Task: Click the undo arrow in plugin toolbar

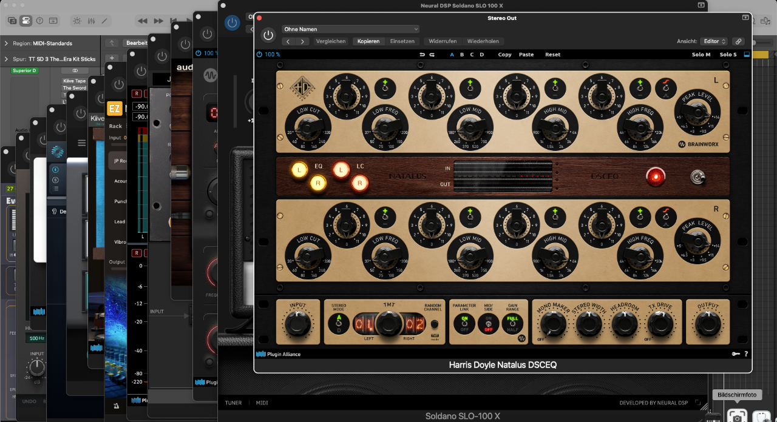Action: coord(422,55)
